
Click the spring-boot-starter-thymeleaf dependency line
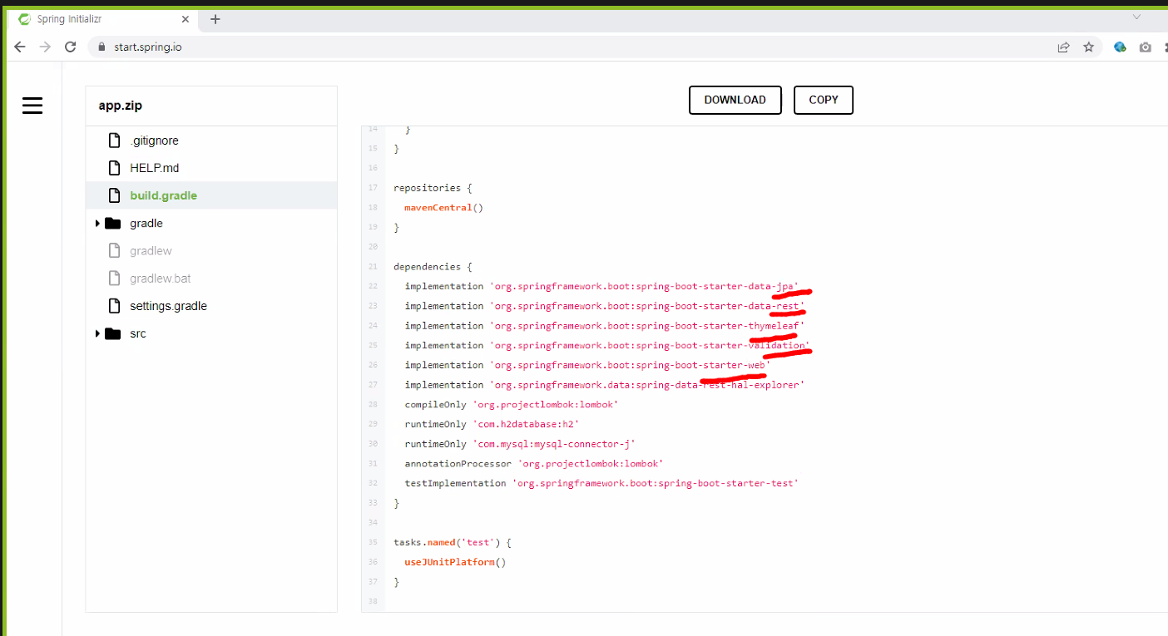tap(605, 326)
